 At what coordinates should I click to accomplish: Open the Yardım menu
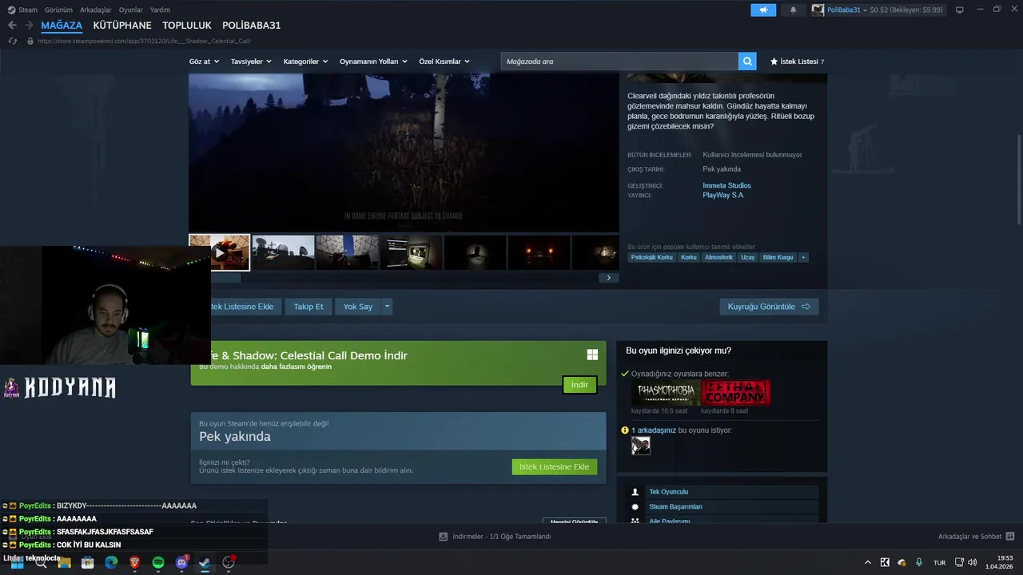[x=160, y=10]
